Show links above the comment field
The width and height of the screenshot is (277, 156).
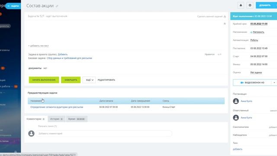tap(47, 126)
